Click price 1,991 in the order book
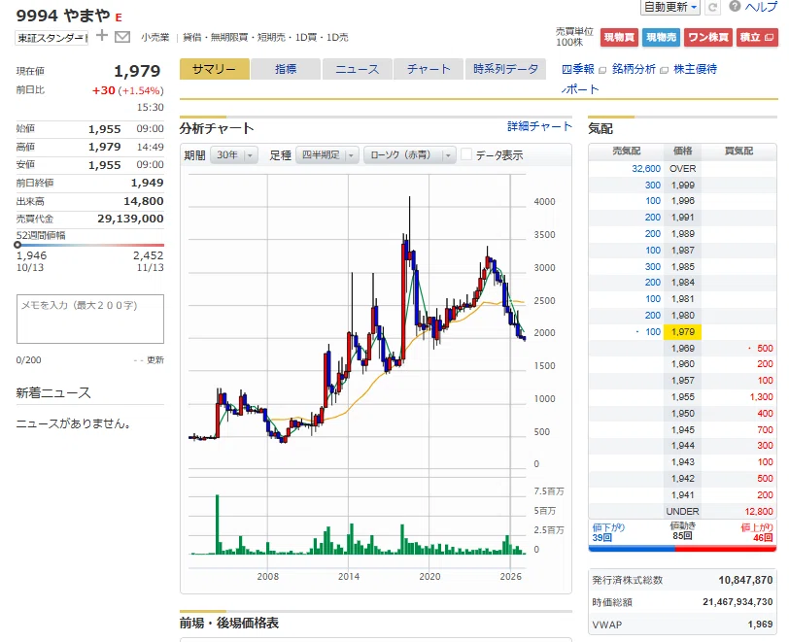This screenshot has width=789, height=642. pyautogui.click(x=683, y=218)
